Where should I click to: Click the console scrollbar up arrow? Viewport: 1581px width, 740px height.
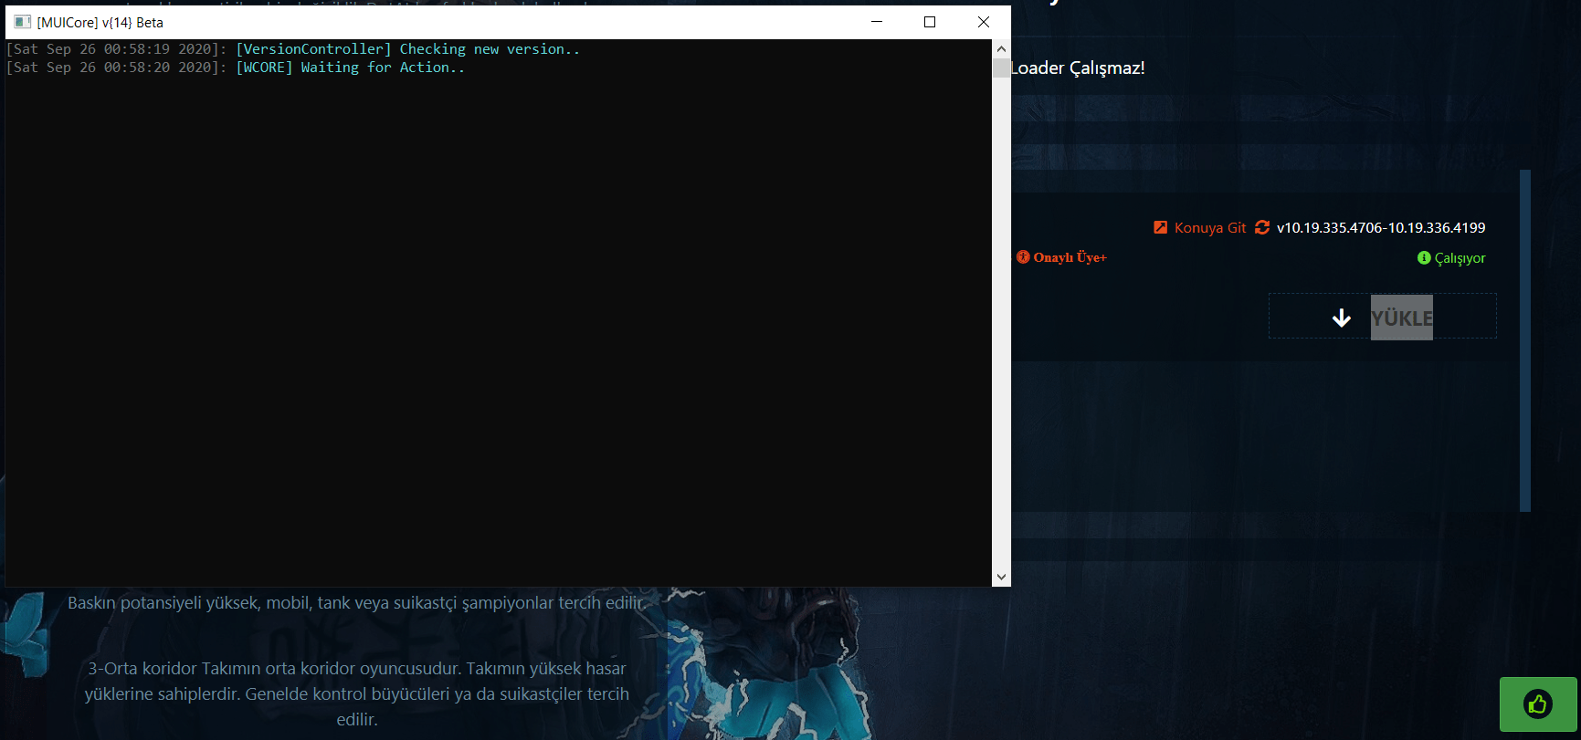tap(1002, 49)
